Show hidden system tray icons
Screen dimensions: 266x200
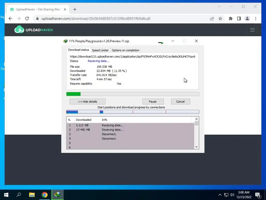[220, 195]
